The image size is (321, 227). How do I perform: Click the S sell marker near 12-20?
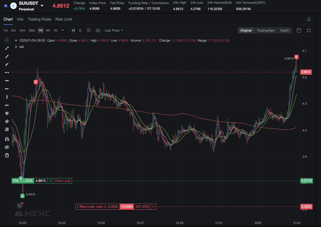[x=35, y=82]
